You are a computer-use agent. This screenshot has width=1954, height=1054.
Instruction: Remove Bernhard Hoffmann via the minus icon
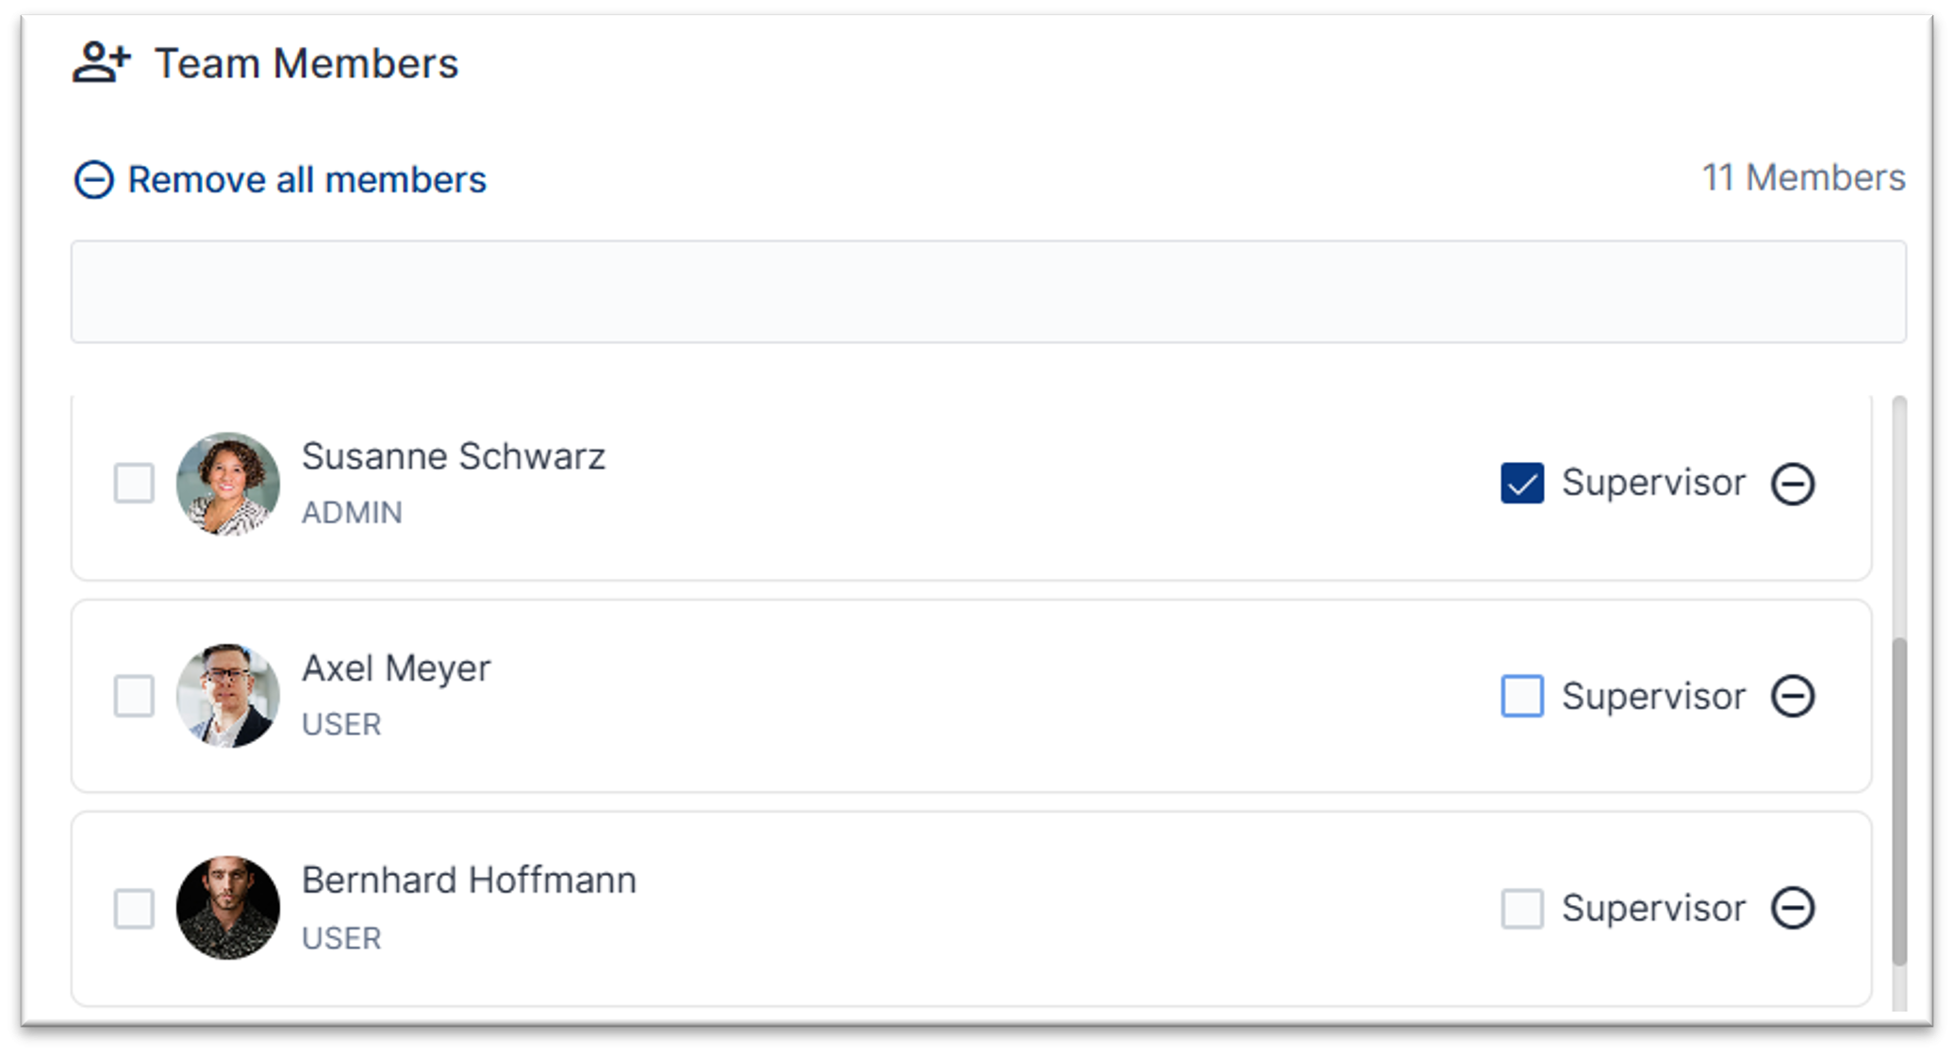[1795, 909]
